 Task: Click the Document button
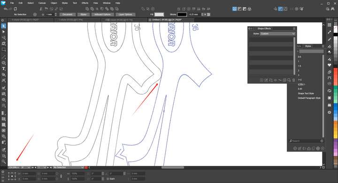pyautogui.click(x=67, y=15)
